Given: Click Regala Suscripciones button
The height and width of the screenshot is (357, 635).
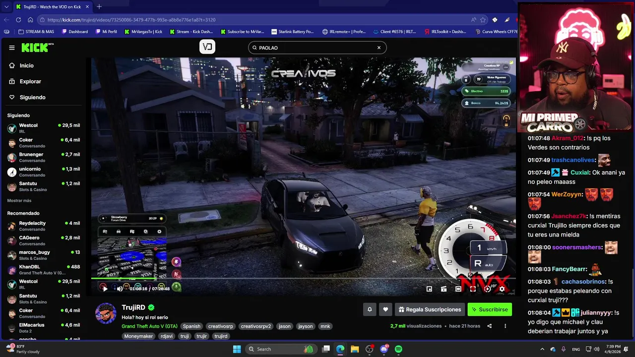Looking at the screenshot, I should click(x=430, y=309).
